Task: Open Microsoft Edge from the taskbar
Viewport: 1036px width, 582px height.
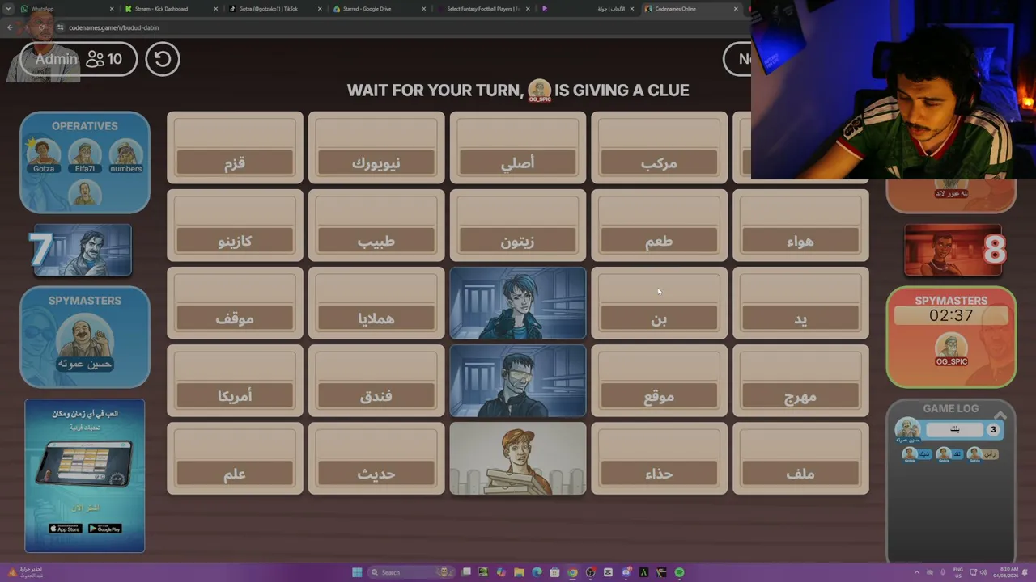Action: point(537,572)
